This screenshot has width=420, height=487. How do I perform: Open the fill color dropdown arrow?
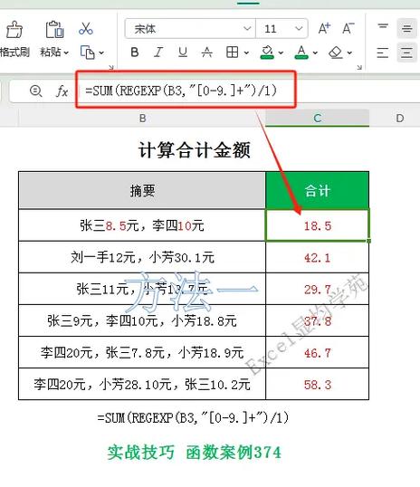(281, 53)
